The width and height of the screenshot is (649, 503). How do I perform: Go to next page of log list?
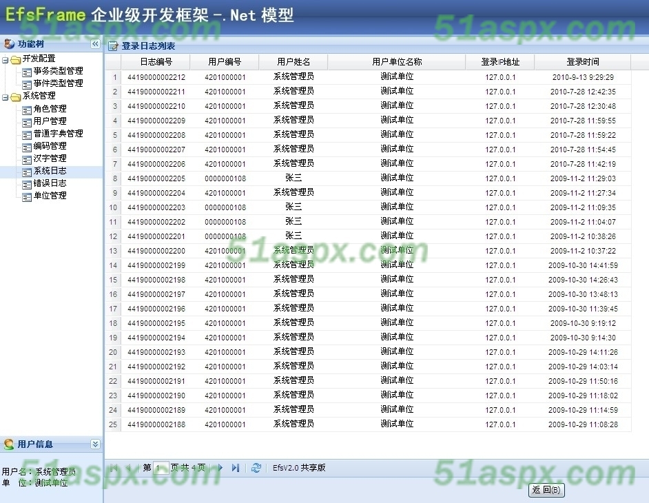[220, 468]
